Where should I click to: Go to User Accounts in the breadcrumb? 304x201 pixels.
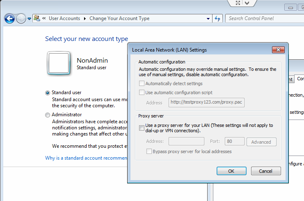point(64,18)
